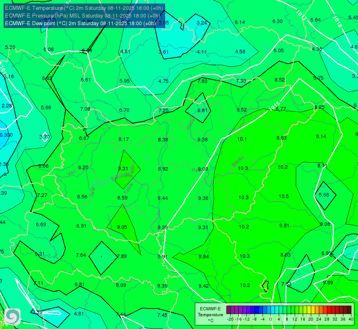Click the 3.05 temperature value
This screenshot has height=329, width=358.
pos(164,23)
